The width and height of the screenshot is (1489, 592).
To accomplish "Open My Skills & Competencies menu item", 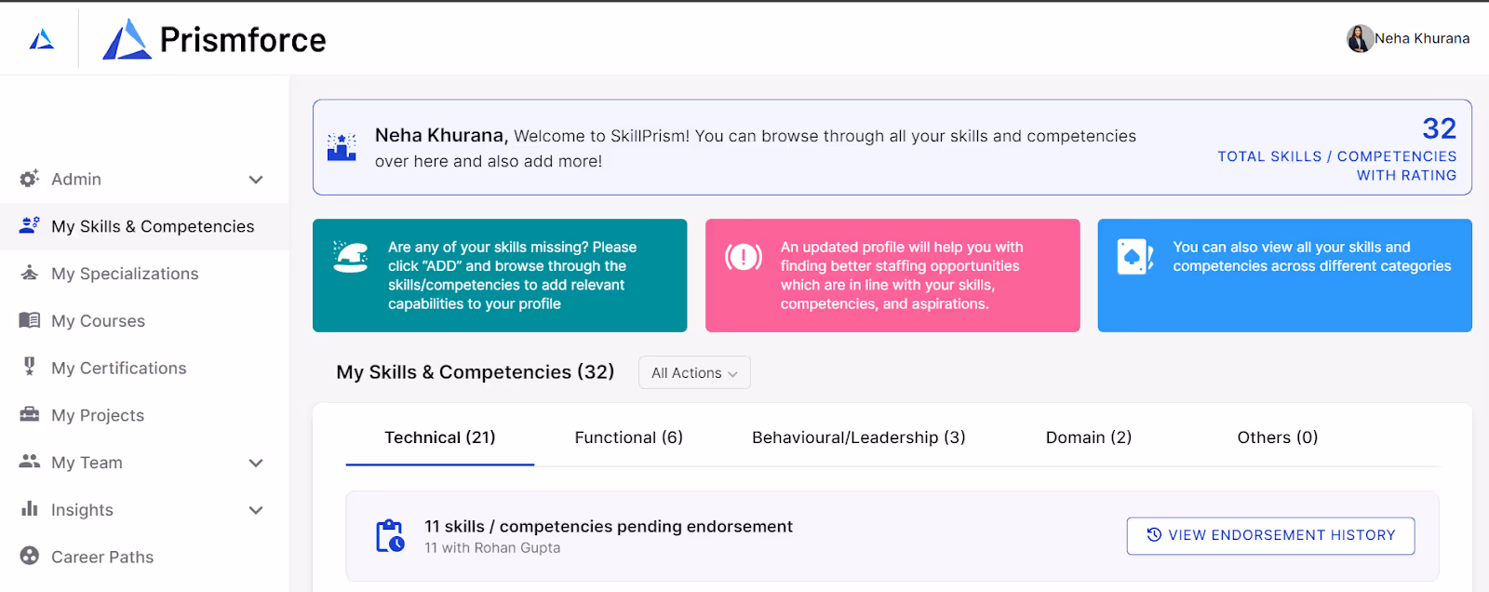I will pyautogui.click(x=144, y=226).
